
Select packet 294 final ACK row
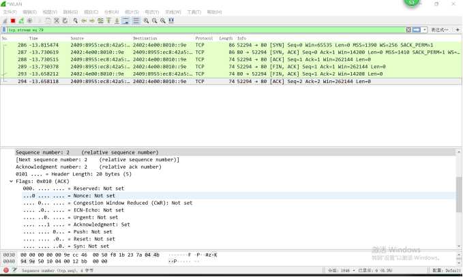pyautogui.click(x=231, y=82)
